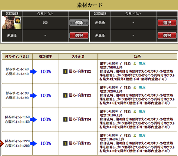
Task: Click the 確率:+100% text in the TR2 effect
Action: 109,63
